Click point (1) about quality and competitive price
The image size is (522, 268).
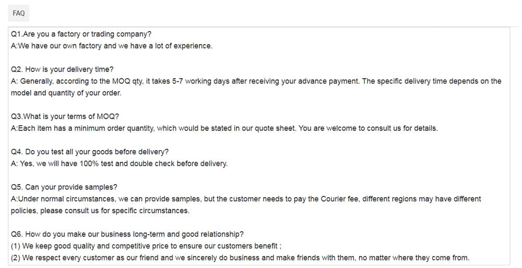tap(146, 246)
